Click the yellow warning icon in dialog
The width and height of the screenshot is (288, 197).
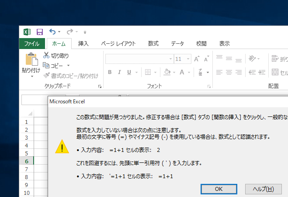62,147
